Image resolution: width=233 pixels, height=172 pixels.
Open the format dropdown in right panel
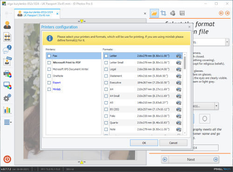point(227,42)
